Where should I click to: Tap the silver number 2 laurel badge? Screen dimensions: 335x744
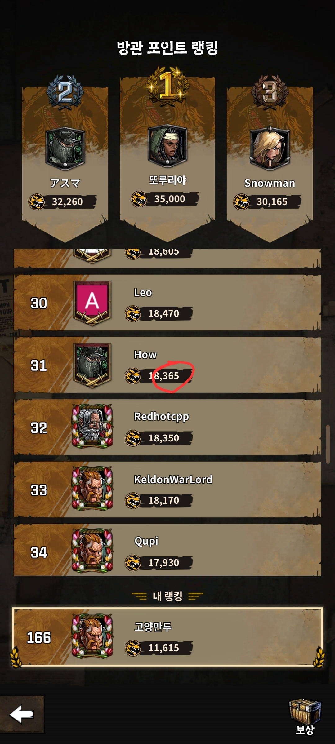tap(65, 92)
